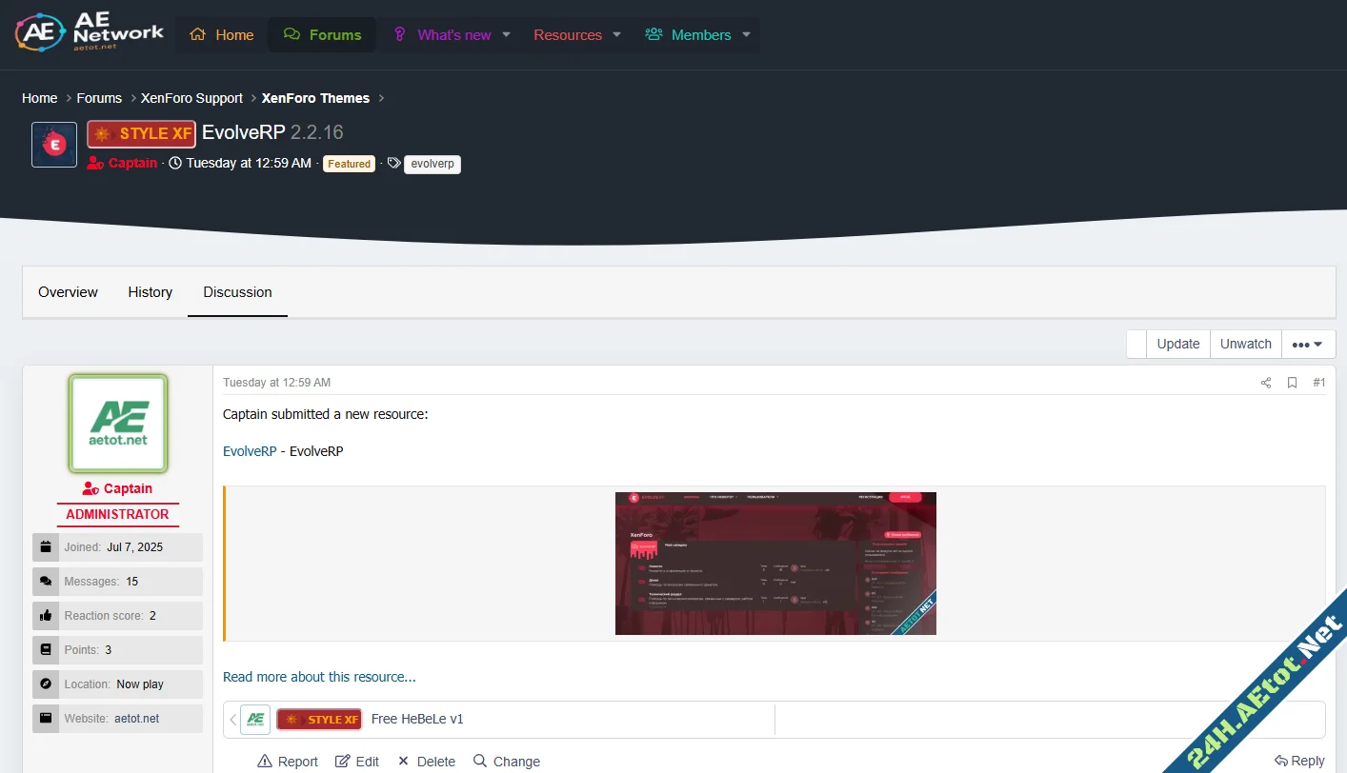1347x773 pixels.
Task: Toggle Unwatch for this thread
Action: (x=1245, y=344)
